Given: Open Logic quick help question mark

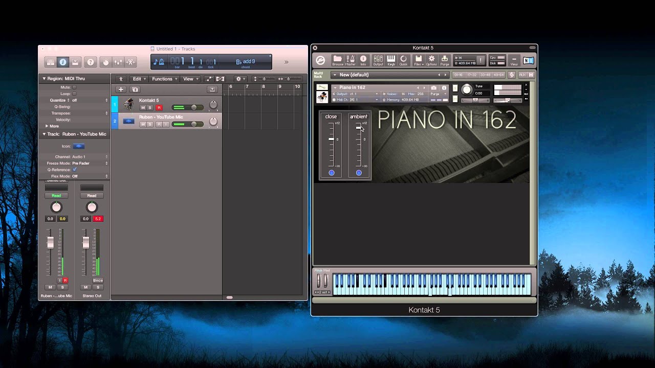Looking at the screenshot, I should coord(91,62).
